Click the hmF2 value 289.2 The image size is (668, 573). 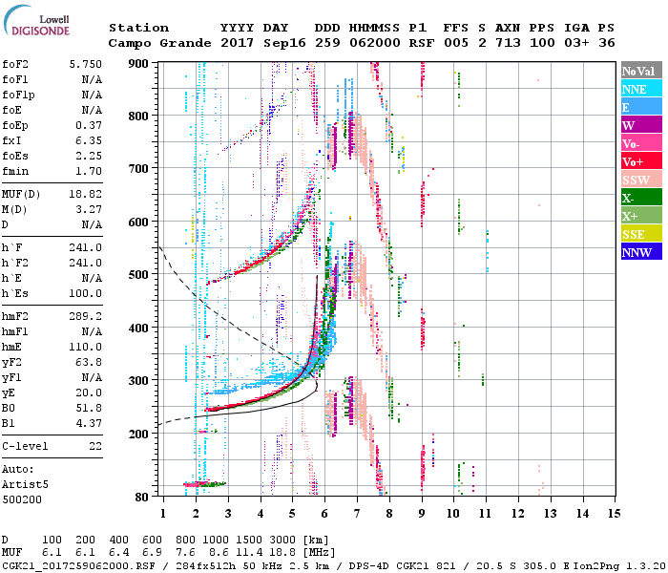tap(86, 317)
